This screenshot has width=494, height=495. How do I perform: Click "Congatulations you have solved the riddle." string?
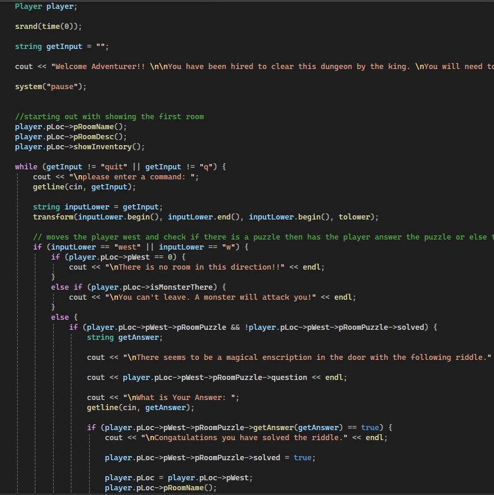point(244,438)
